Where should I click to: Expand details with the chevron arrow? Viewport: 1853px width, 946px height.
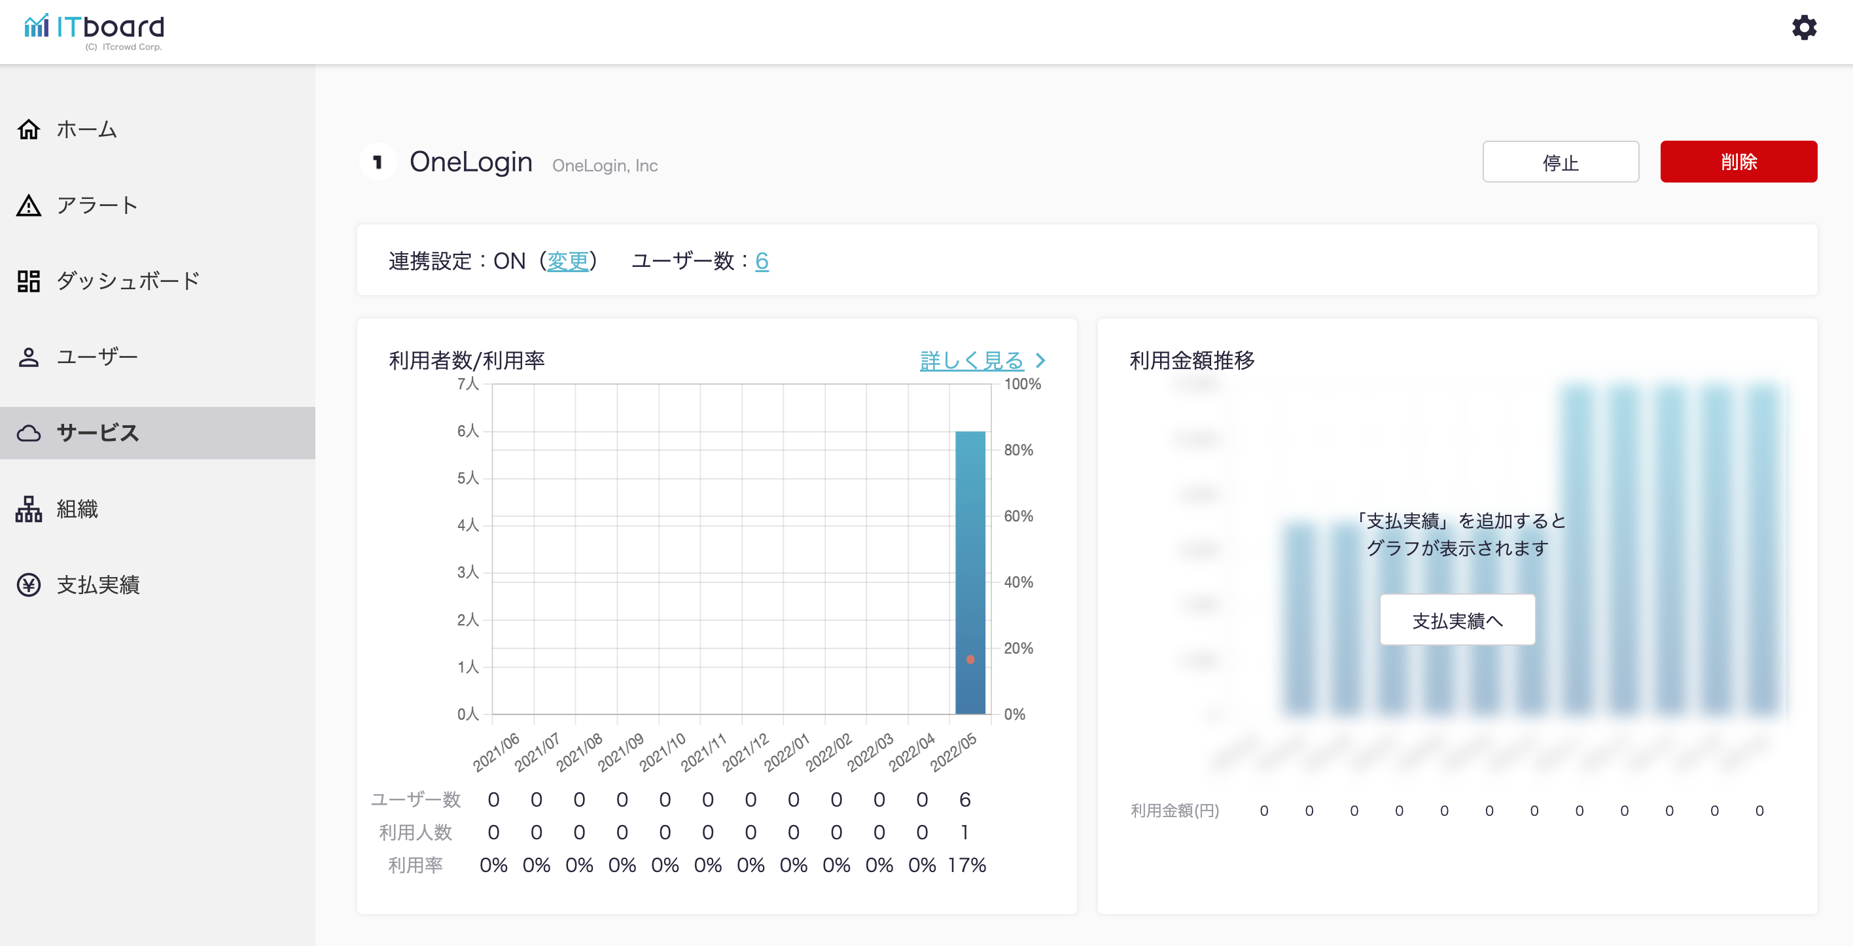point(1040,360)
